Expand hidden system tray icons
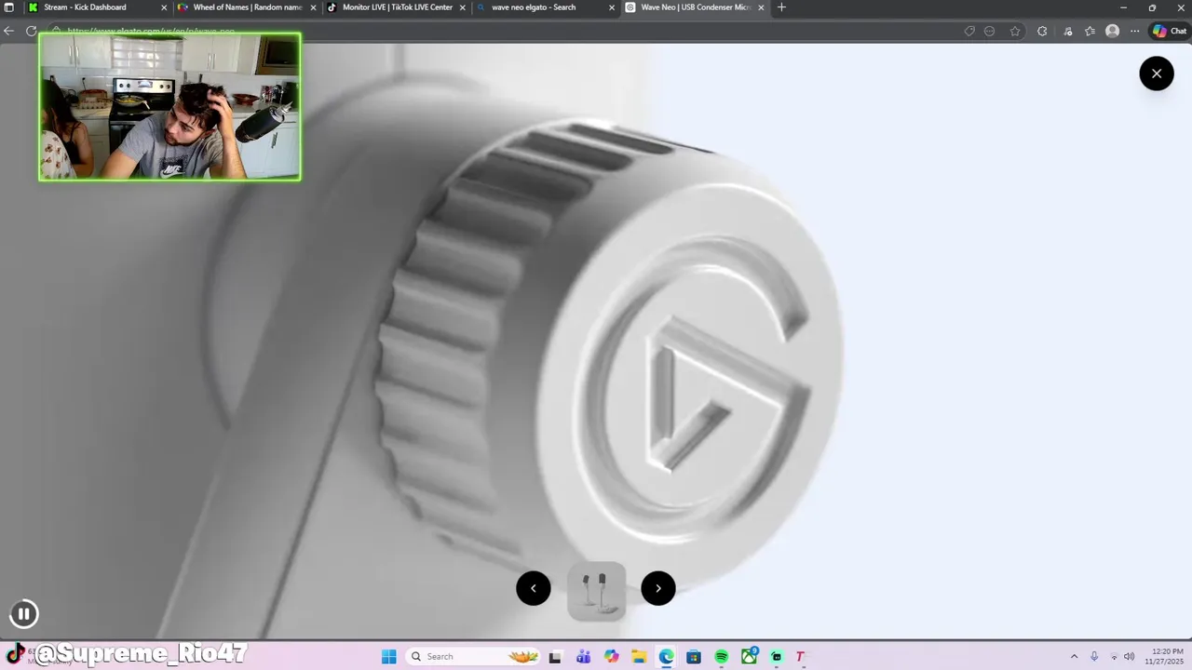The height and width of the screenshot is (670, 1192). 1074,657
